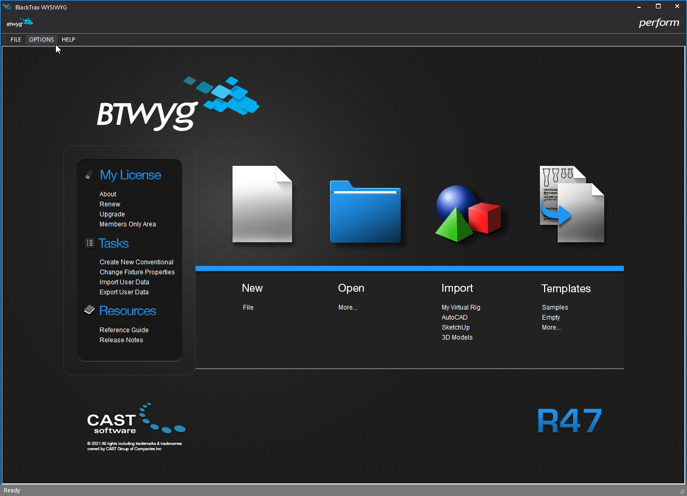Select Create New Conventional task
Viewport: 687px width, 496px height.
(136, 262)
